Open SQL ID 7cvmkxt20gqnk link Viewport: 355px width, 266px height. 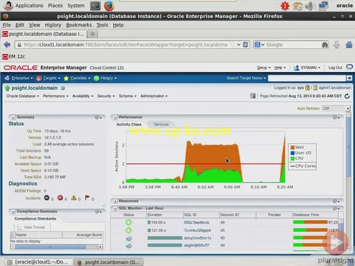coord(198,231)
